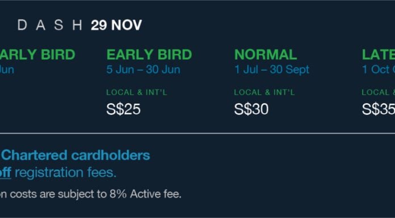Select the S$30 normal price
The height and width of the screenshot is (218, 395).
pos(251,109)
